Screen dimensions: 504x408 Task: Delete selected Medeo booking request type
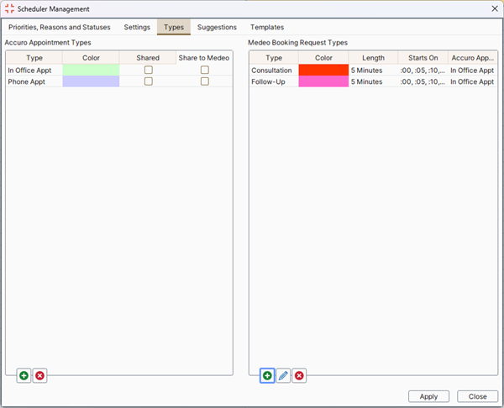click(299, 375)
